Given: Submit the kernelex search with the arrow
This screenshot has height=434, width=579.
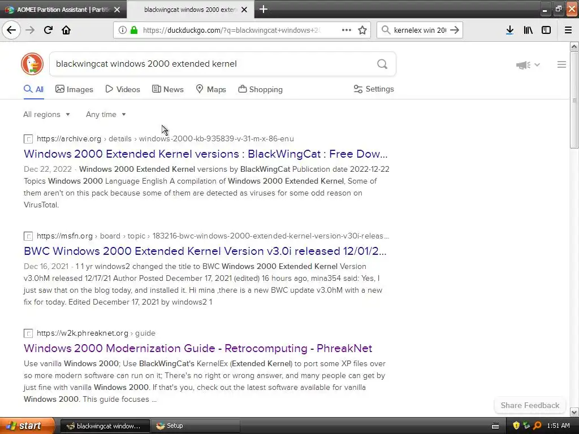Looking at the screenshot, I should 455,30.
